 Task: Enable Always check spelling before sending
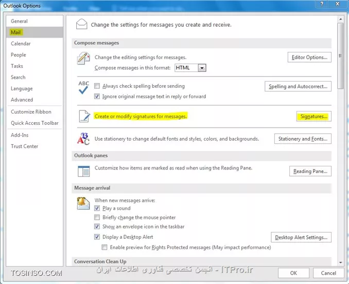point(97,86)
